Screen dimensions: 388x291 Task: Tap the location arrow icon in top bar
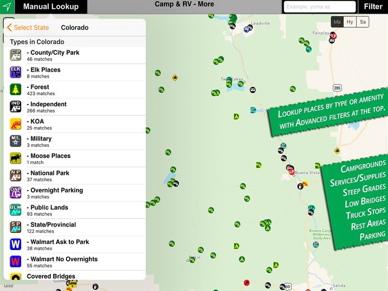(7, 7)
